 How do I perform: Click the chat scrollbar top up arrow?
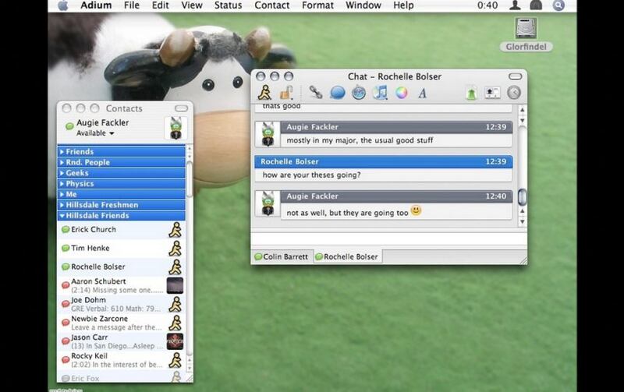click(x=522, y=110)
